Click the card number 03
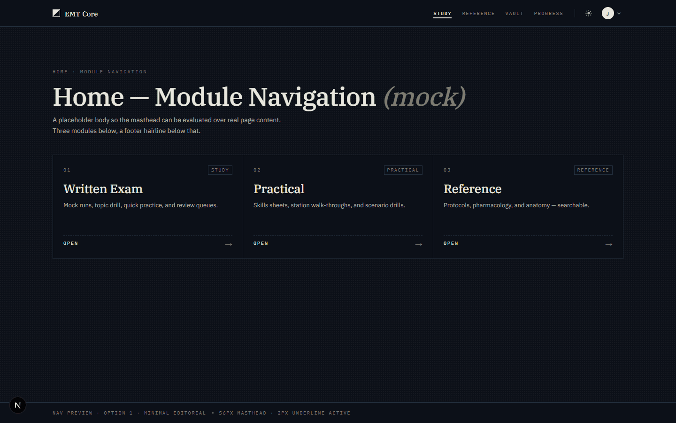Screen dimensions: 676x423 point(447,170)
